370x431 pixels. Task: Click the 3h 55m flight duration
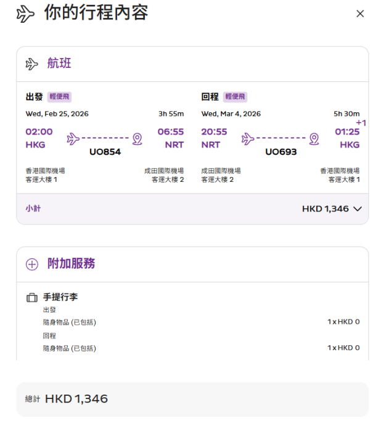coord(171,114)
